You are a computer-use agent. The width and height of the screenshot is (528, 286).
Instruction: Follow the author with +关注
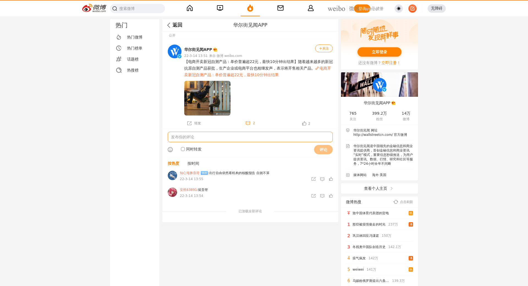(x=324, y=48)
